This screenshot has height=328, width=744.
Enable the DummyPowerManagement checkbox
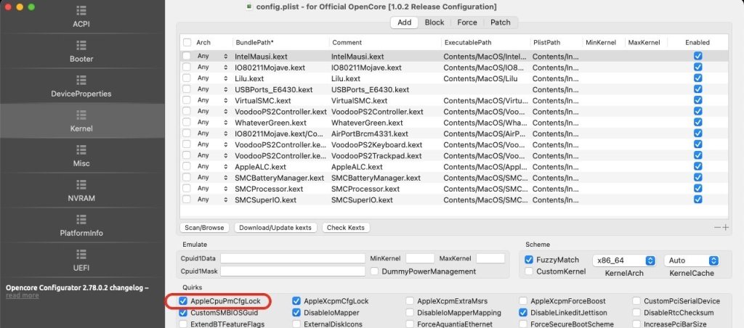coord(375,271)
